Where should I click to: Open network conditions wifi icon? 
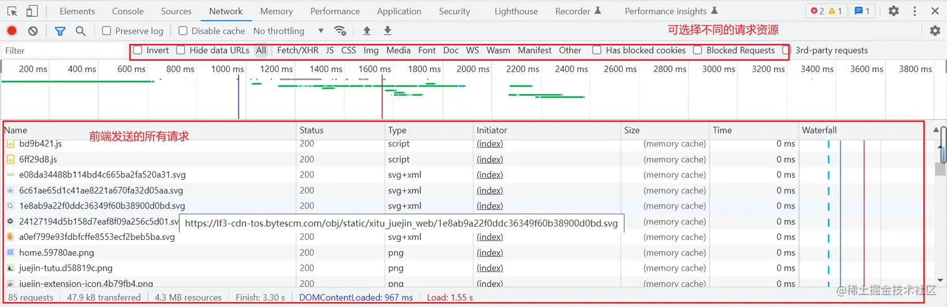tap(340, 31)
